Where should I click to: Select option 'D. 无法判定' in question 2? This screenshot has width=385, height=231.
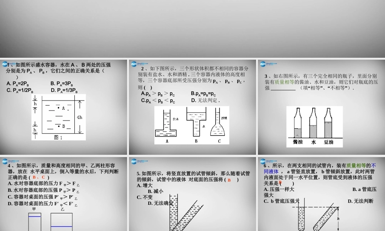(205, 100)
